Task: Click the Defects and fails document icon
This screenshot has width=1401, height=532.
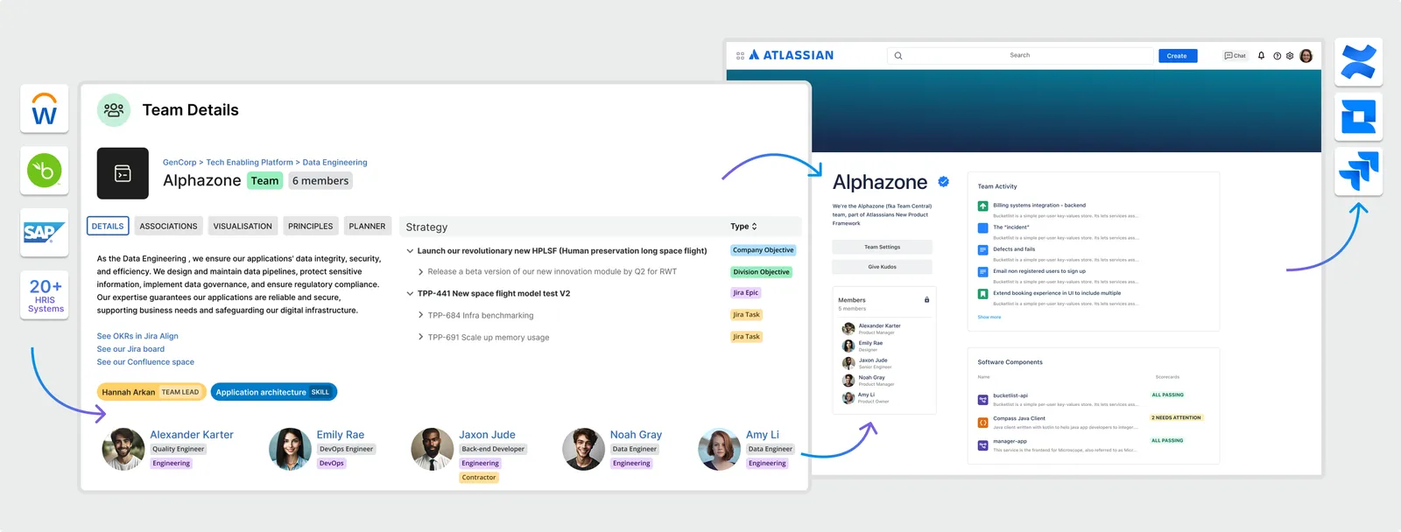Action: (x=982, y=250)
